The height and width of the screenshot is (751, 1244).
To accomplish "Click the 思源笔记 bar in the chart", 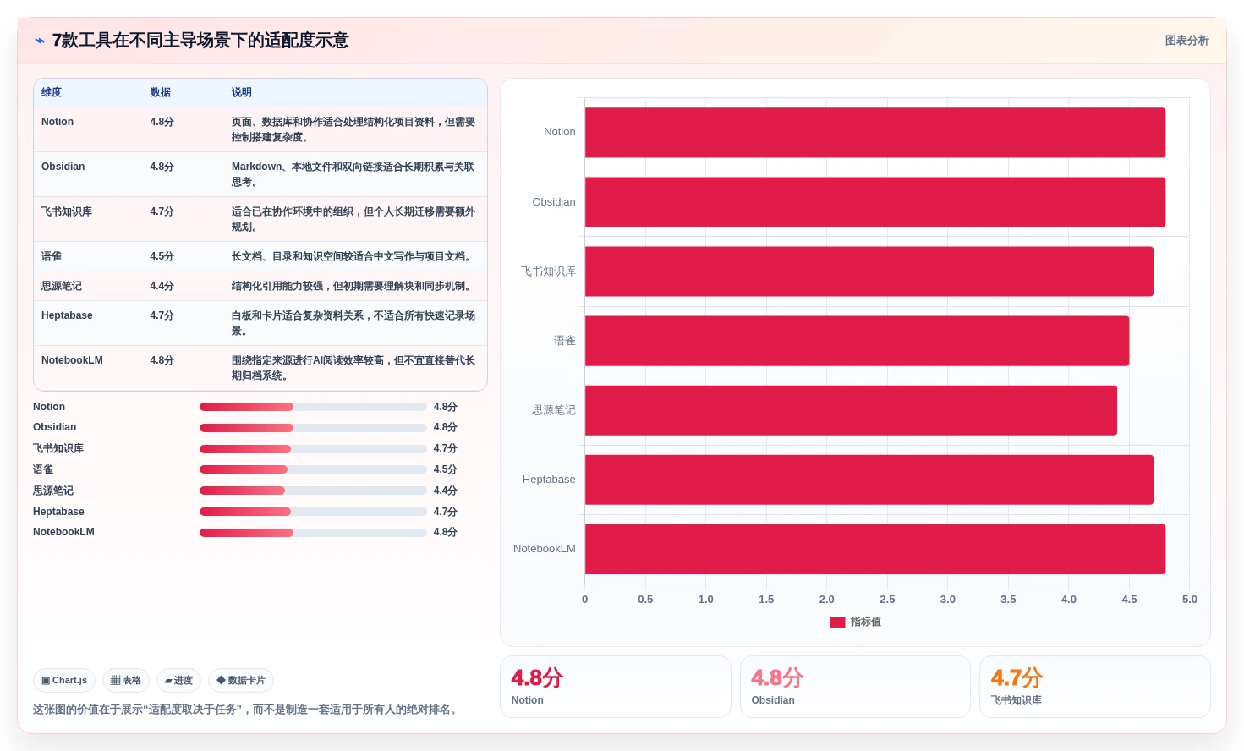I will [851, 410].
